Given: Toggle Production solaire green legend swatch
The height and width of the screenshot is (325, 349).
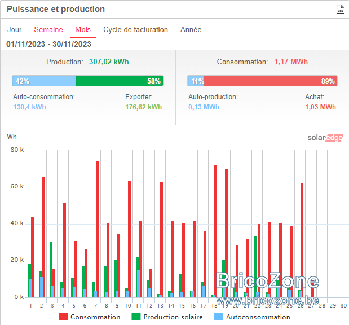Looking at the screenshot, I should (x=136, y=317).
